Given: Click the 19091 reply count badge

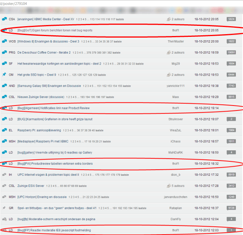Looking at the screenshot, I should 231,52.
